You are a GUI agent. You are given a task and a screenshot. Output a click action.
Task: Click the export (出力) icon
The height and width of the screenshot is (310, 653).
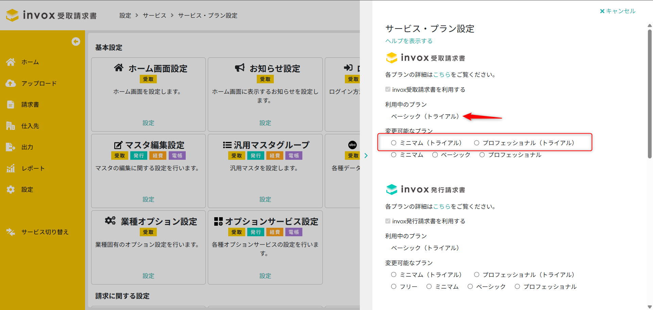point(11,147)
